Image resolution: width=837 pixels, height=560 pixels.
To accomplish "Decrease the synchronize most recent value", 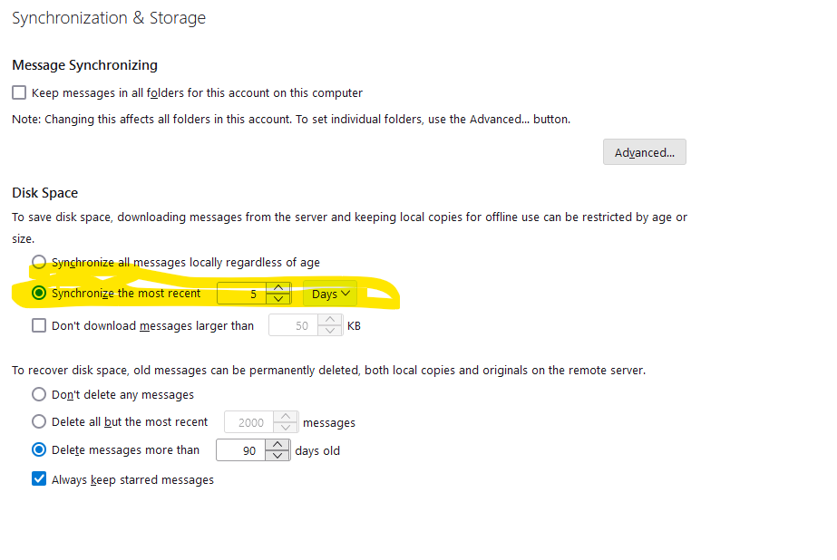I will [x=280, y=300].
